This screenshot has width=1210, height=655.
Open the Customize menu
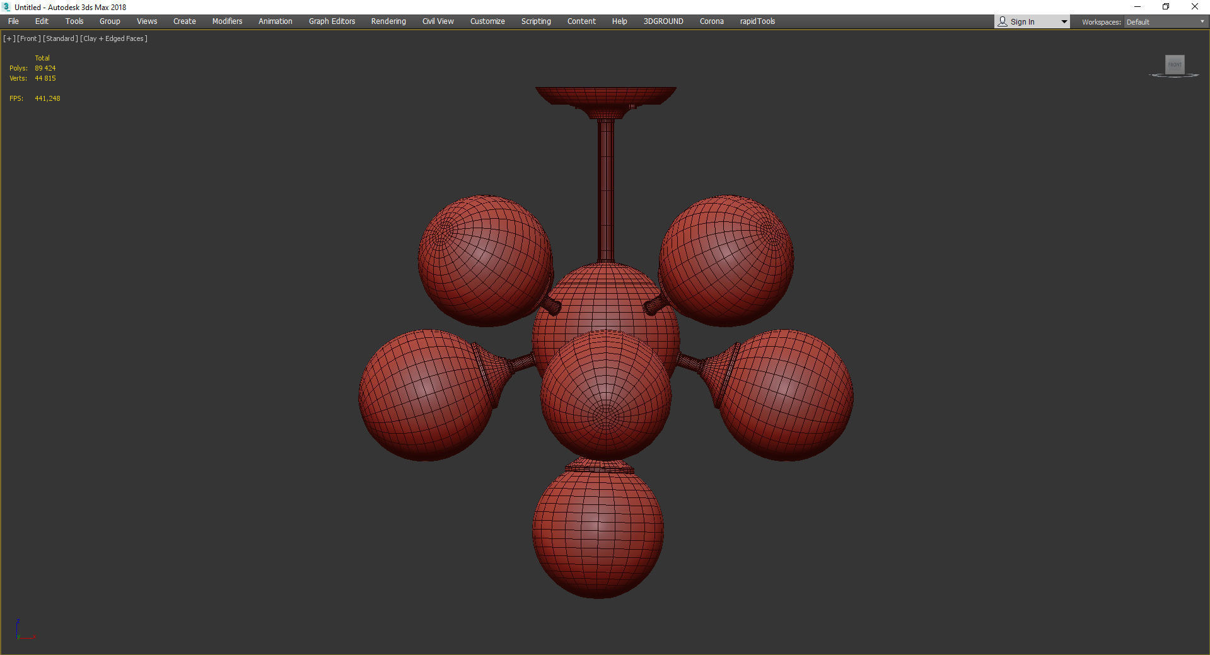pyautogui.click(x=487, y=21)
